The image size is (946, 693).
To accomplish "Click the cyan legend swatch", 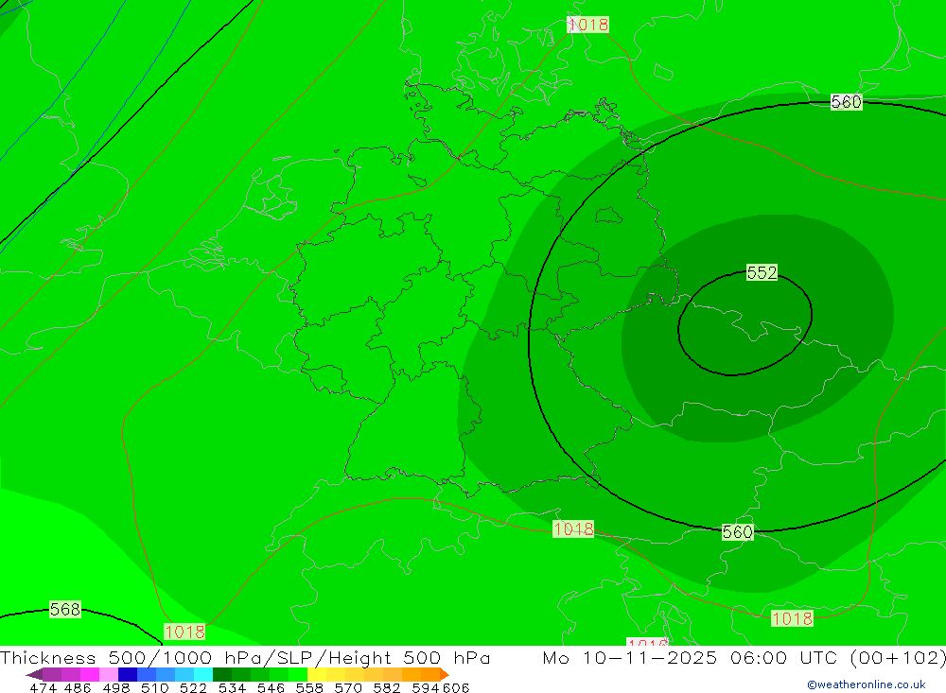I will [x=202, y=674].
